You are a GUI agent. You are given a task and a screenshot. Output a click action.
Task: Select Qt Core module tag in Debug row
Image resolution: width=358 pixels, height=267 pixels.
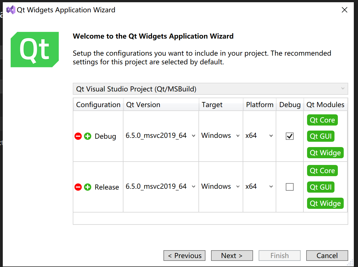coord(322,120)
